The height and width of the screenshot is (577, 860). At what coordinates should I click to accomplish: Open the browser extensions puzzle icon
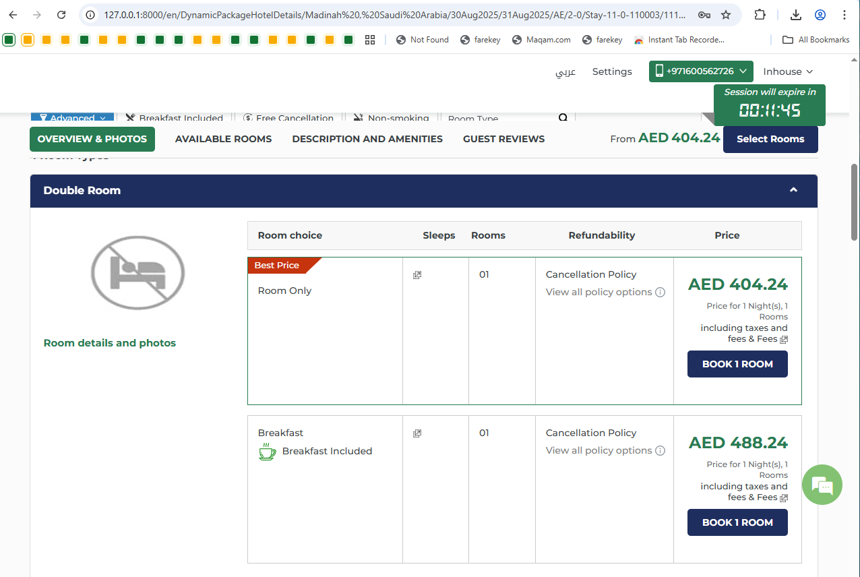coord(760,15)
